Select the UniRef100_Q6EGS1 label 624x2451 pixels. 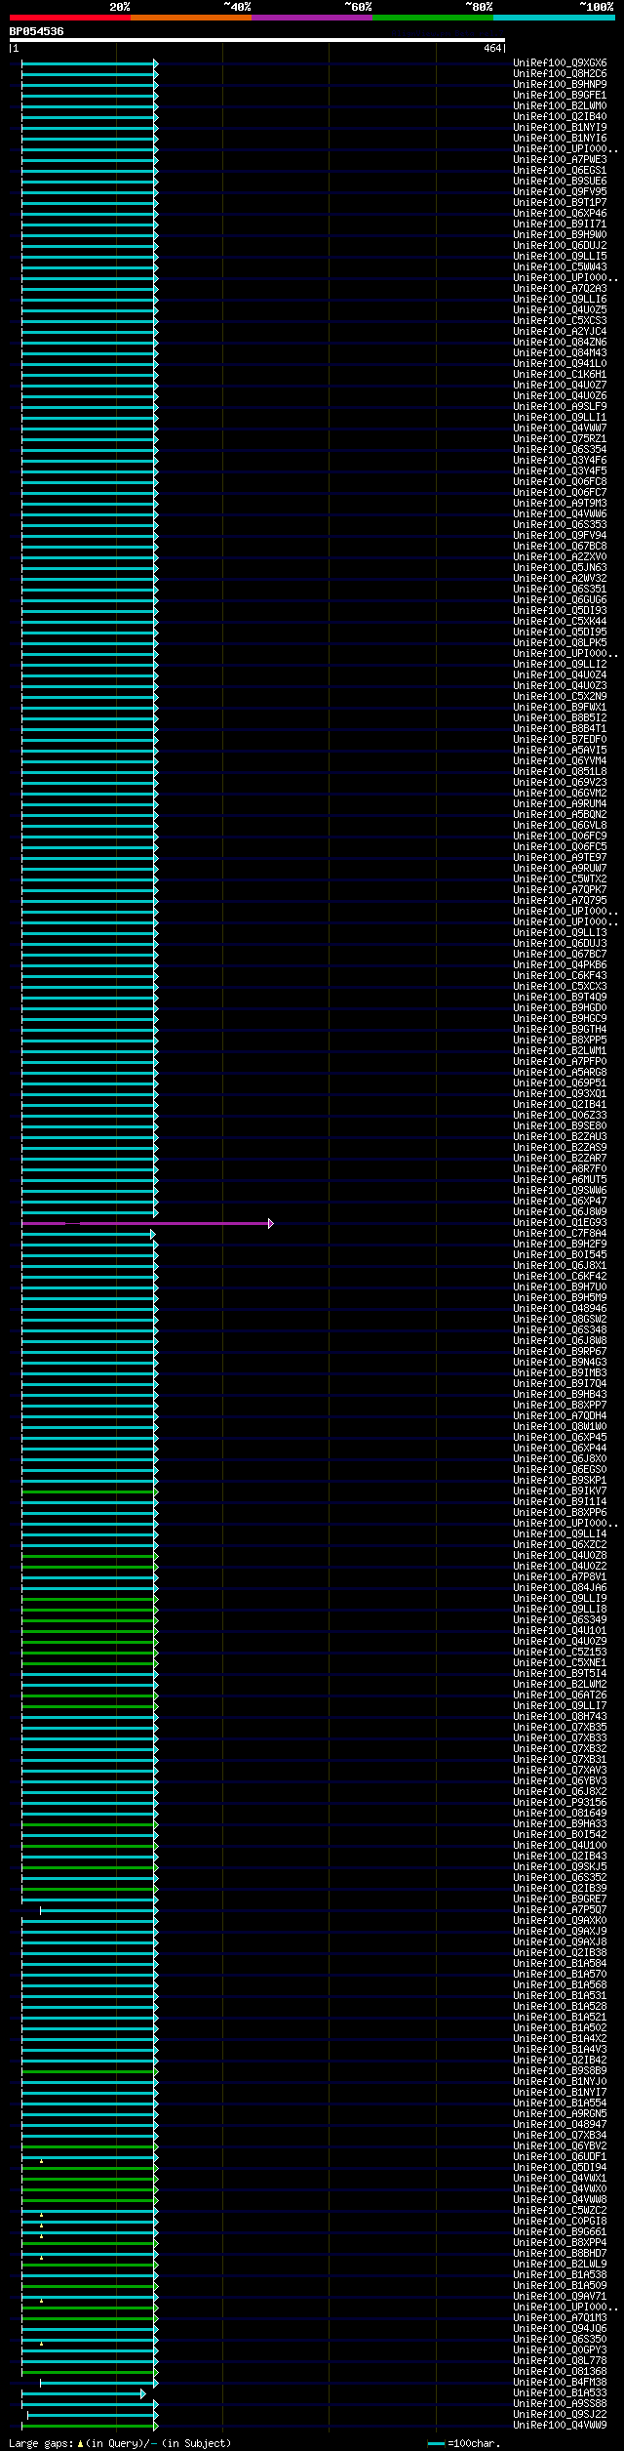(x=560, y=171)
